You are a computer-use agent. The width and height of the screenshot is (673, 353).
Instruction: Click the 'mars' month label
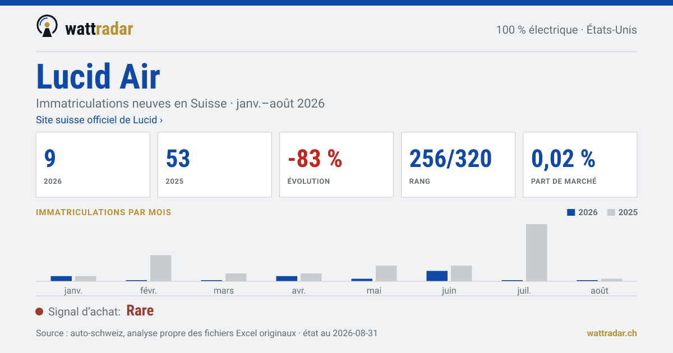point(224,290)
